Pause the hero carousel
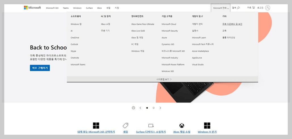The height and width of the screenshot is (139, 292). coord(133,108)
